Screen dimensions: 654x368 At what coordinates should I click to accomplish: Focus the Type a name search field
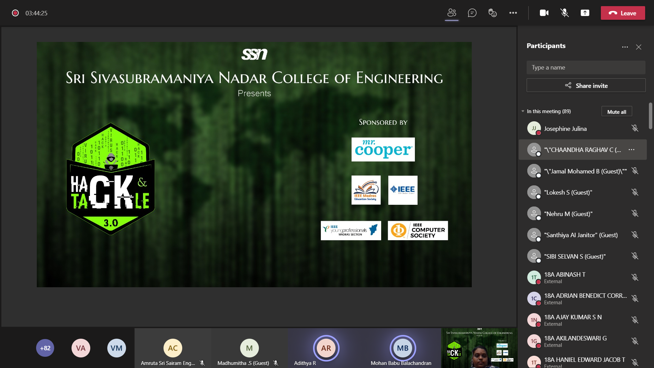586,67
